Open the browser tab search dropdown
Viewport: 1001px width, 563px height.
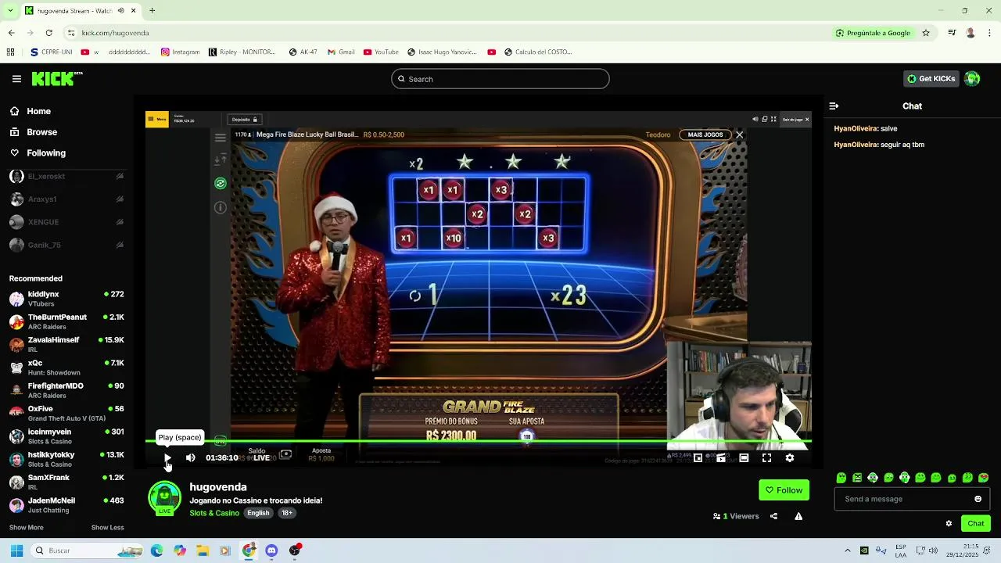[10, 11]
